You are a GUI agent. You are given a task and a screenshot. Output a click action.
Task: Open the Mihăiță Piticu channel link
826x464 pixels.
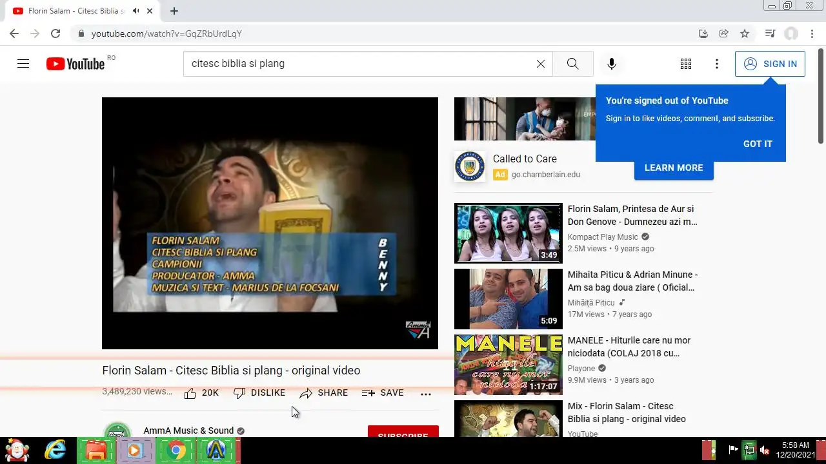coord(591,302)
